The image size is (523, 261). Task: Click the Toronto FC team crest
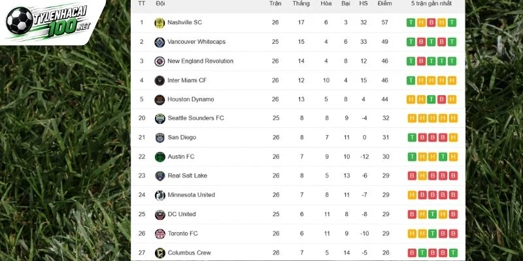[160, 234]
